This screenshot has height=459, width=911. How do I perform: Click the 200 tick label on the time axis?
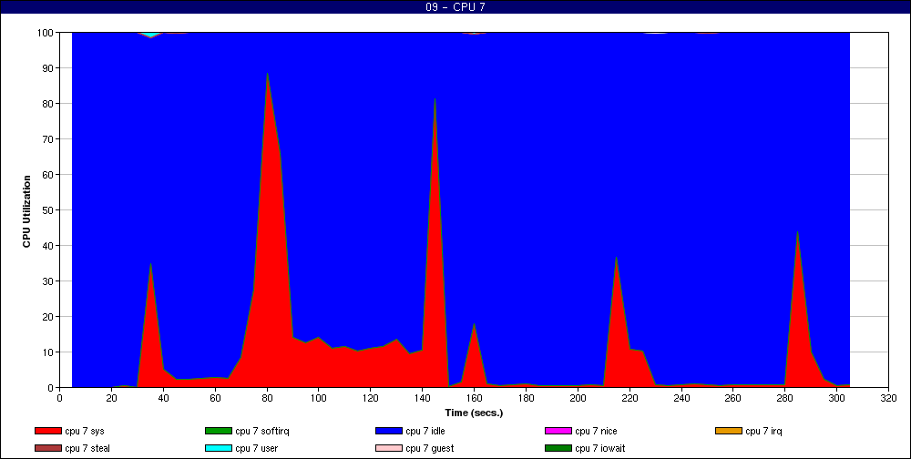[x=578, y=398]
